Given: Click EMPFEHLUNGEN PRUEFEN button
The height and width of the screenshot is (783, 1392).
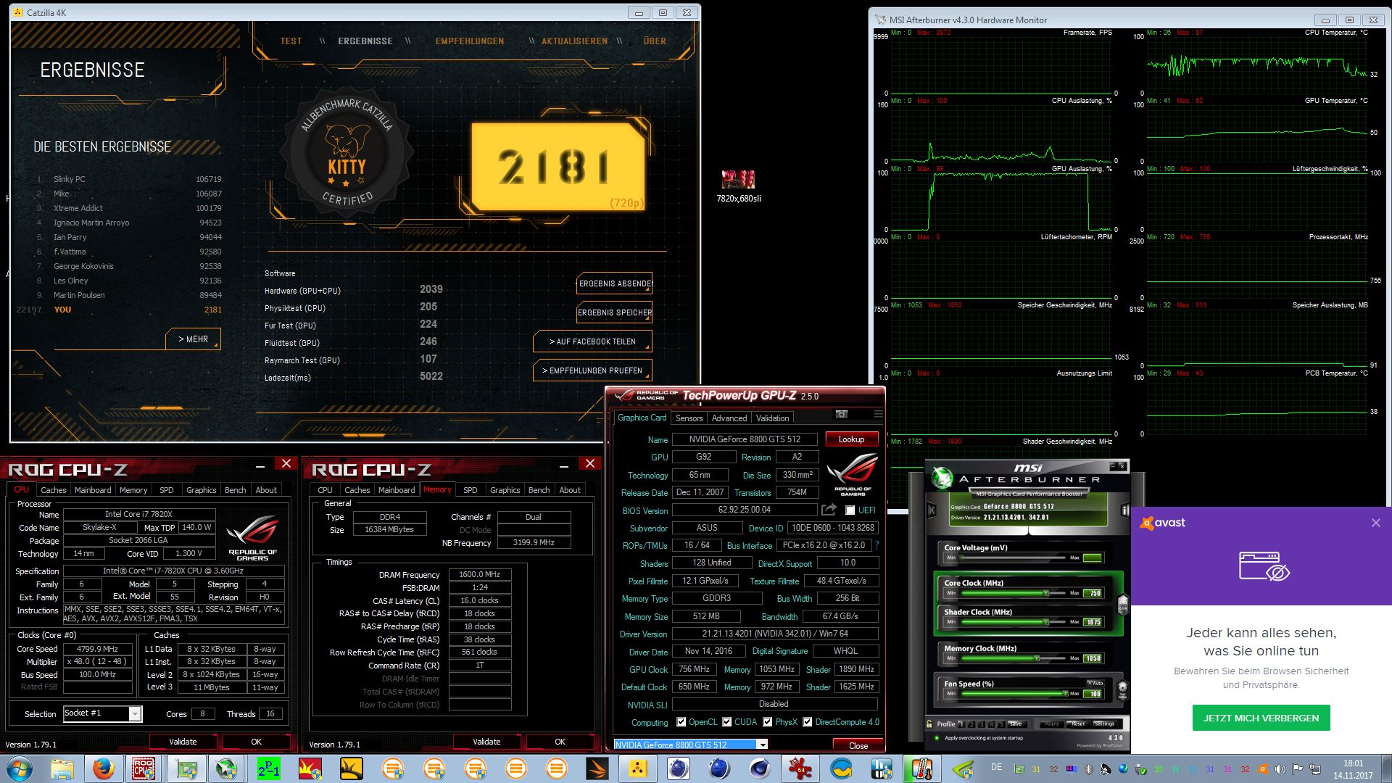Looking at the screenshot, I should 592,370.
